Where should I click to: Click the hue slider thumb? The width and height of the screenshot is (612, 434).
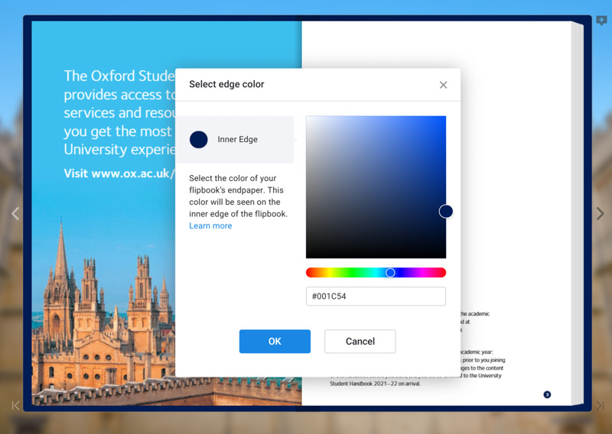tap(390, 273)
